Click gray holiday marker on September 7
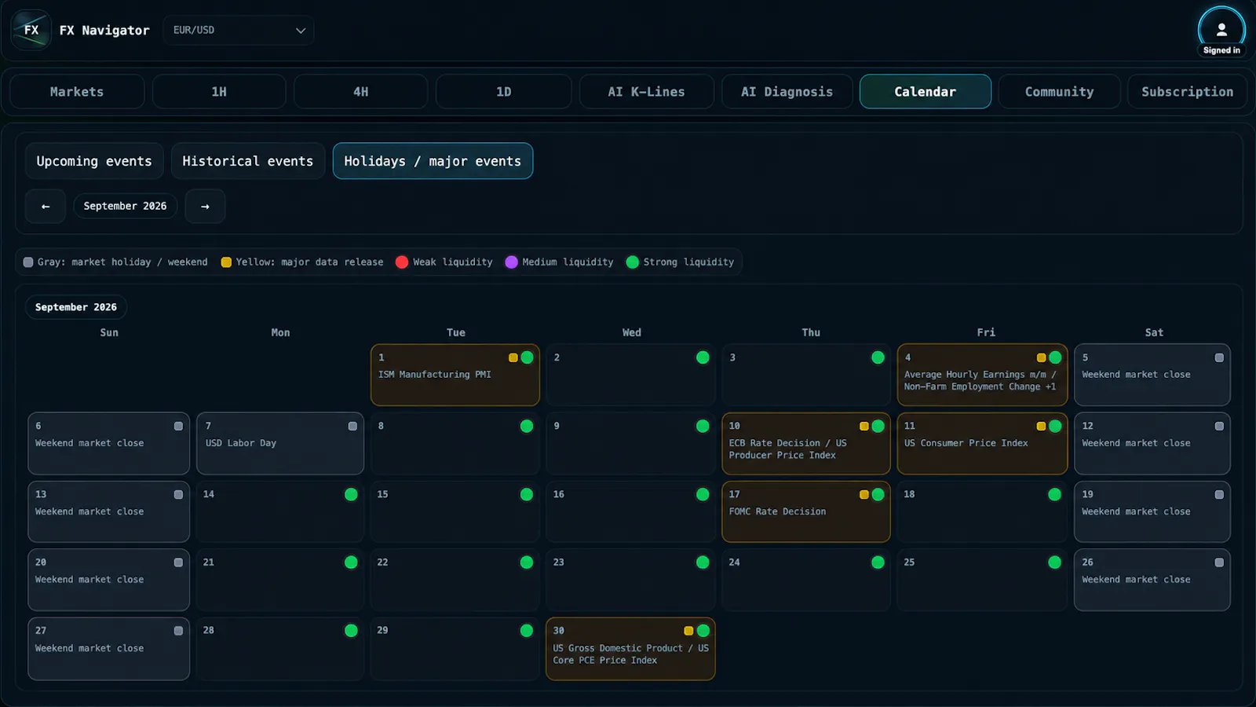Image resolution: width=1256 pixels, height=707 pixels. (x=352, y=426)
